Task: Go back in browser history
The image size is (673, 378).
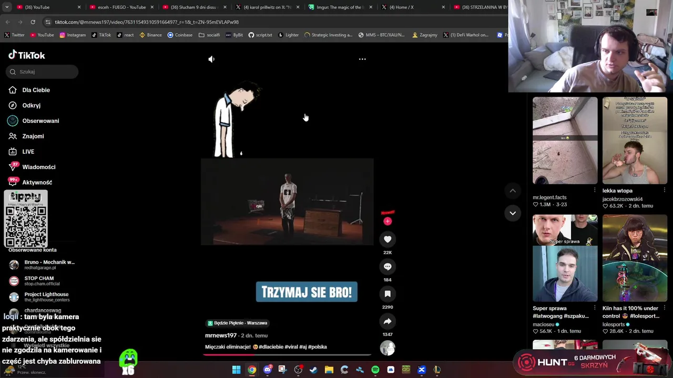Action: pyautogui.click(x=7, y=22)
